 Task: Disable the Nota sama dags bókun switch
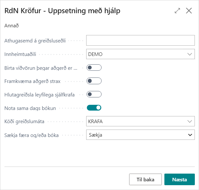[x=94, y=108]
